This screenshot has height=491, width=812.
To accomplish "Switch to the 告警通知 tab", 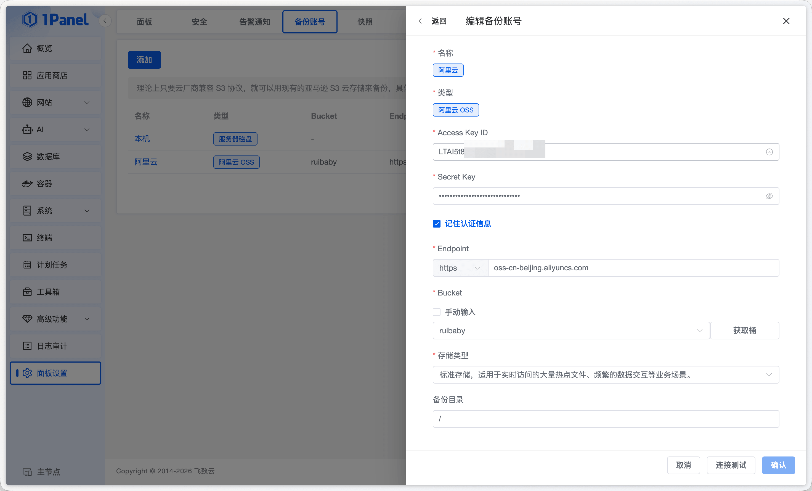I will pyautogui.click(x=254, y=22).
